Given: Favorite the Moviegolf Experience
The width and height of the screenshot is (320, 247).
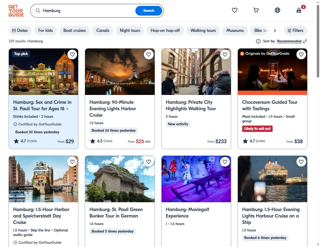Looking at the screenshot, I should pos(225,162).
